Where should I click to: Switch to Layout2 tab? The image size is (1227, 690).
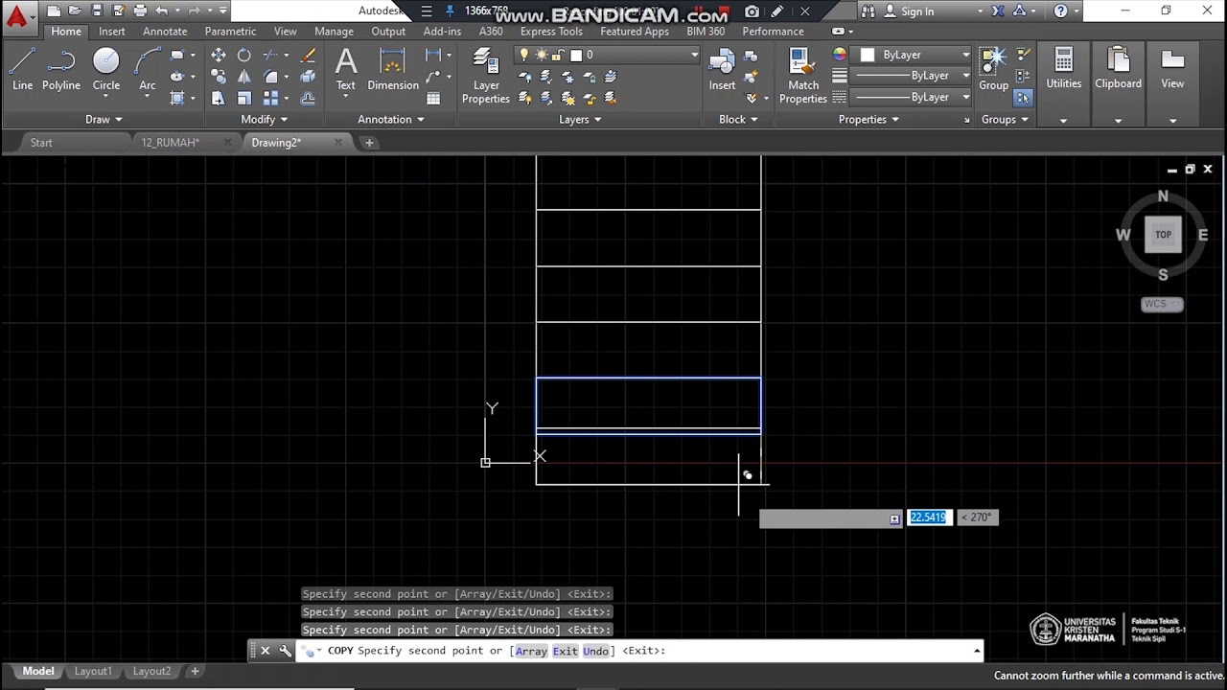pyautogui.click(x=151, y=672)
